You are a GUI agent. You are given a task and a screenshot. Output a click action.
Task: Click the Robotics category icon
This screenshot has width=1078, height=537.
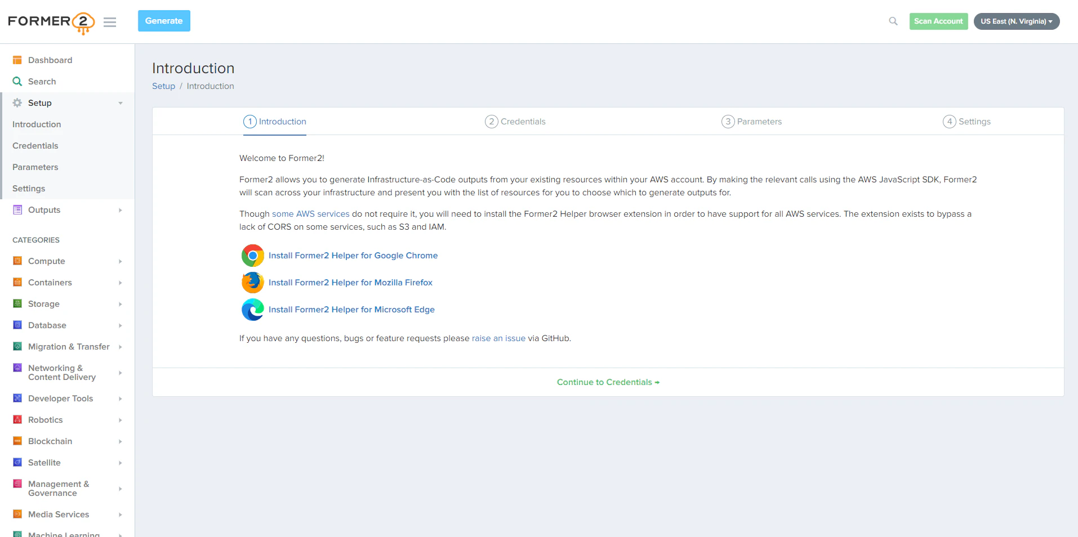click(x=17, y=420)
